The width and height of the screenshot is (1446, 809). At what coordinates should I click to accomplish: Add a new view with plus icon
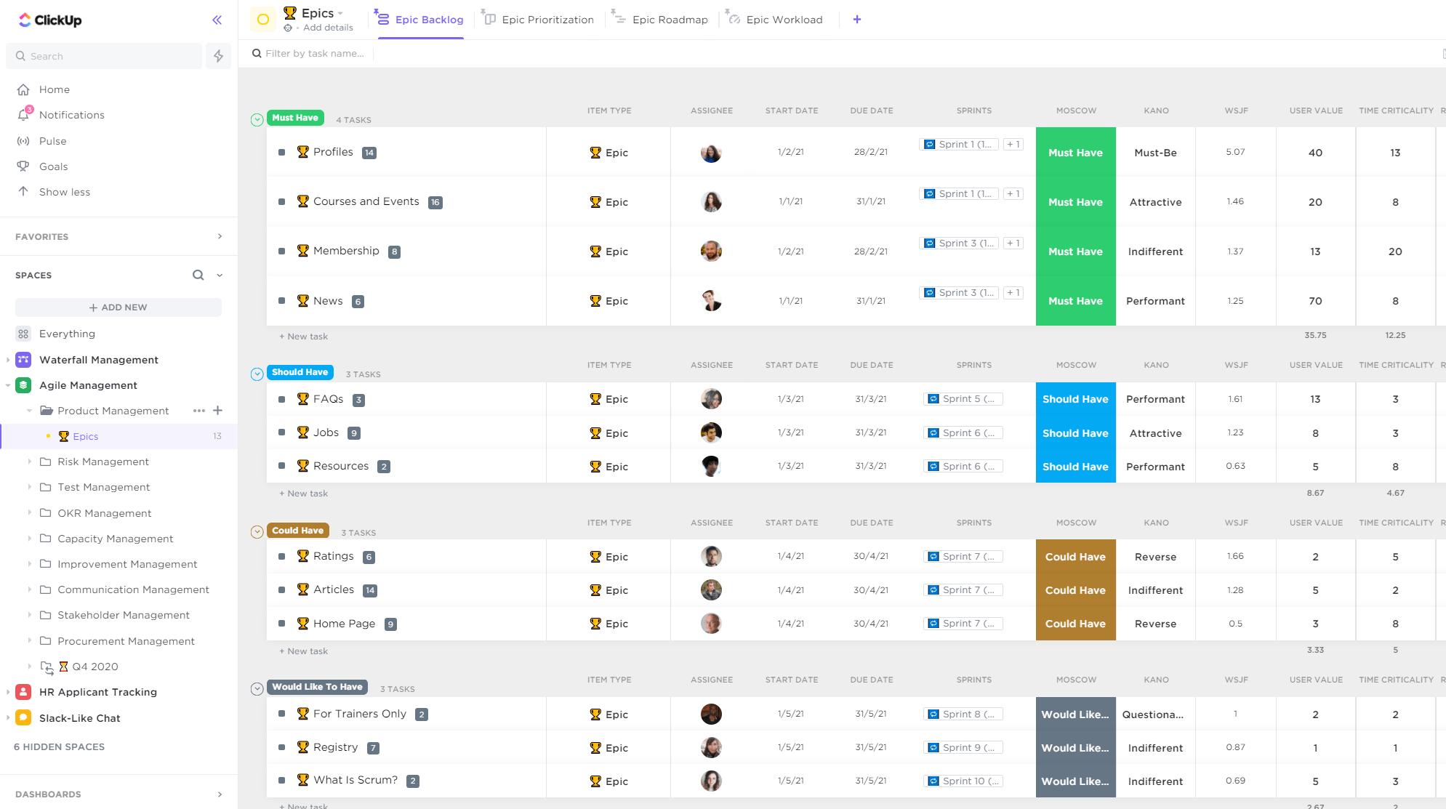click(x=857, y=20)
